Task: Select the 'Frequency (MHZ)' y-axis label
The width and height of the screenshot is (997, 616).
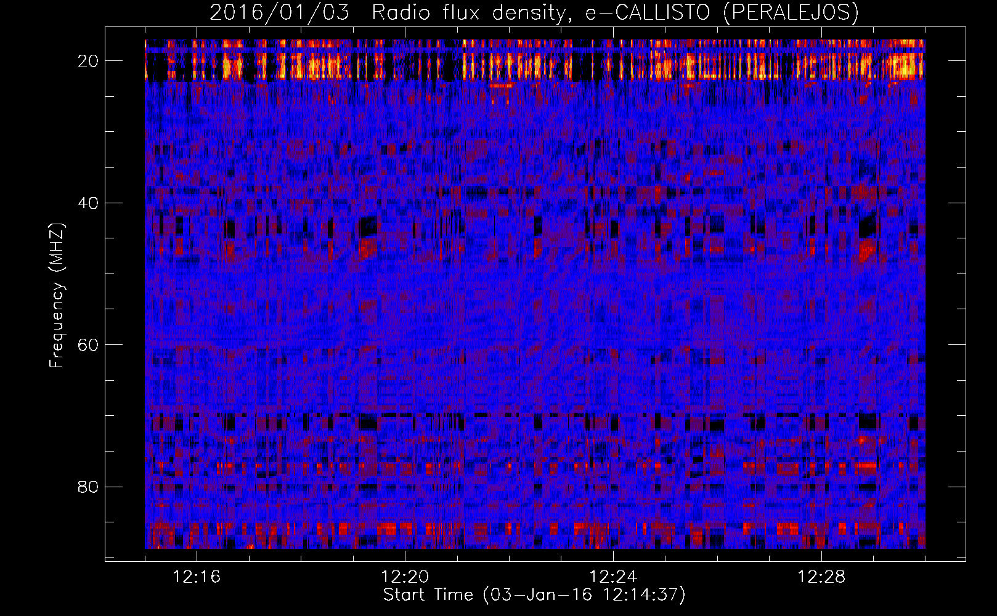Action: point(56,295)
